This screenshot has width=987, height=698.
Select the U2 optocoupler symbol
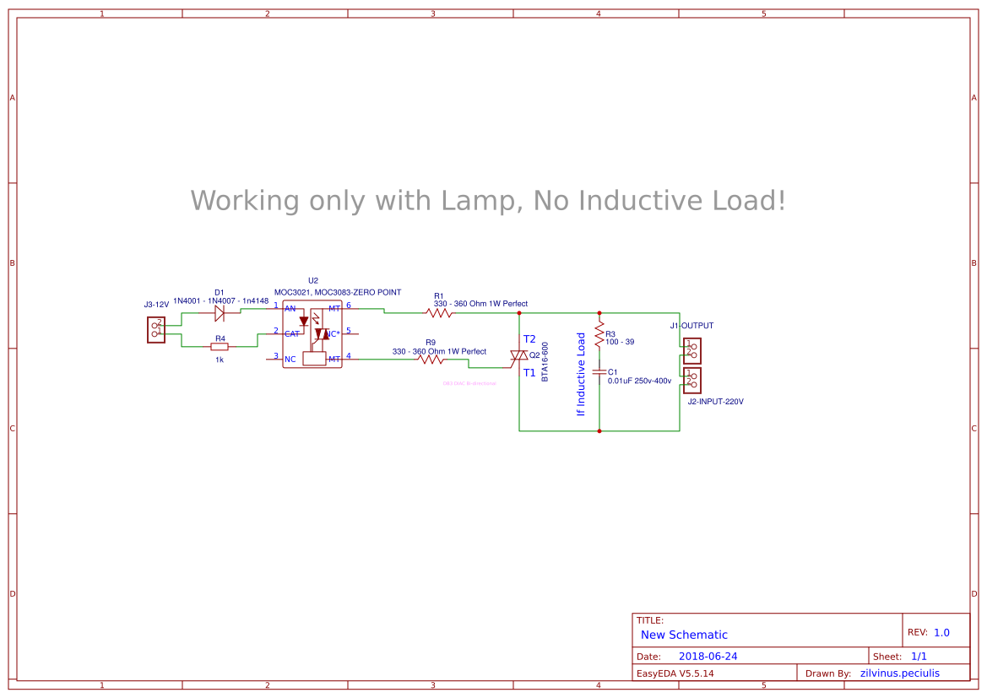coord(312,336)
